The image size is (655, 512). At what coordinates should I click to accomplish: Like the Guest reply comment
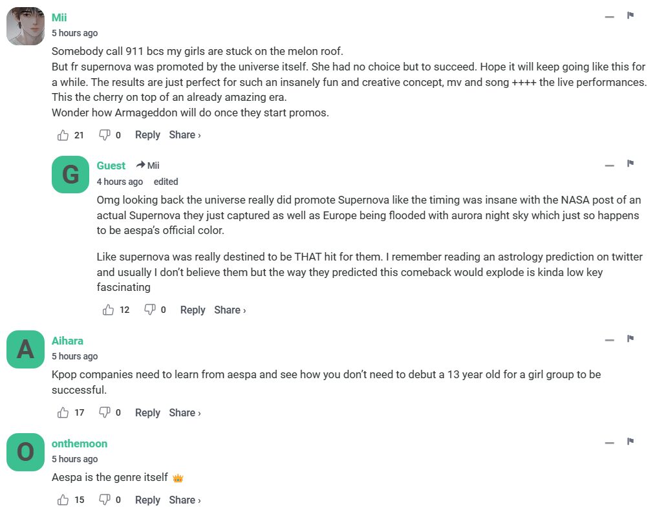(x=108, y=310)
